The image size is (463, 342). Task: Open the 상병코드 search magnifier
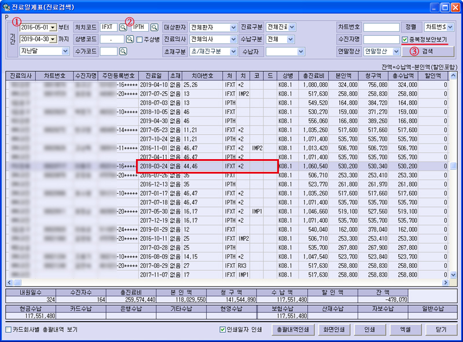[x=130, y=39]
